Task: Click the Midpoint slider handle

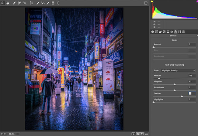Action: (x=175, y=84)
